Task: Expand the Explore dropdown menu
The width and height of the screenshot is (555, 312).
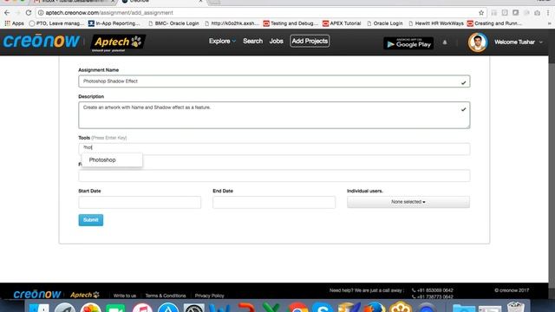Action: [x=222, y=41]
